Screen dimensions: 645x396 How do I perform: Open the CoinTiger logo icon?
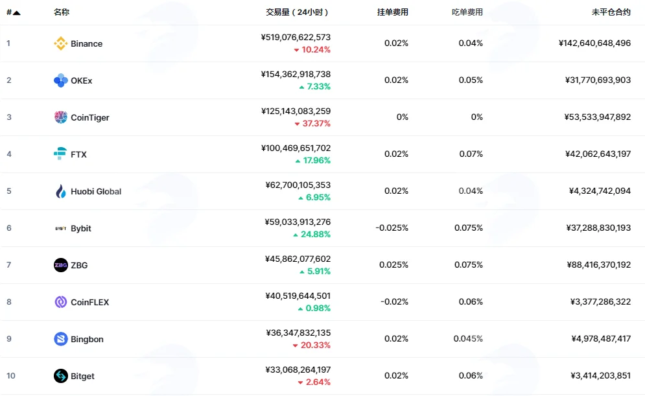pos(60,117)
